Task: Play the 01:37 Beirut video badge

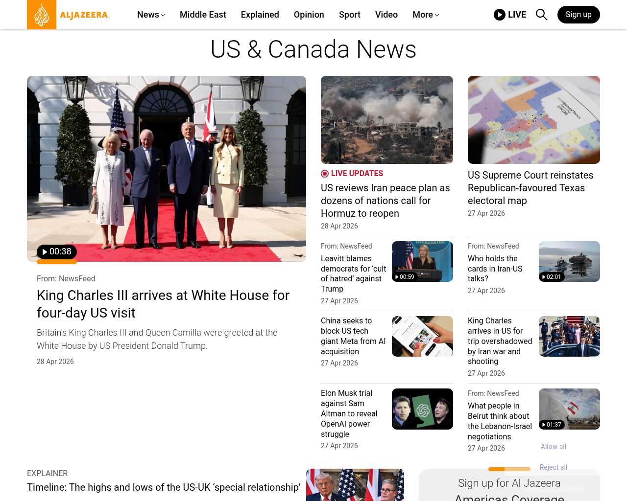Action: click(x=552, y=425)
